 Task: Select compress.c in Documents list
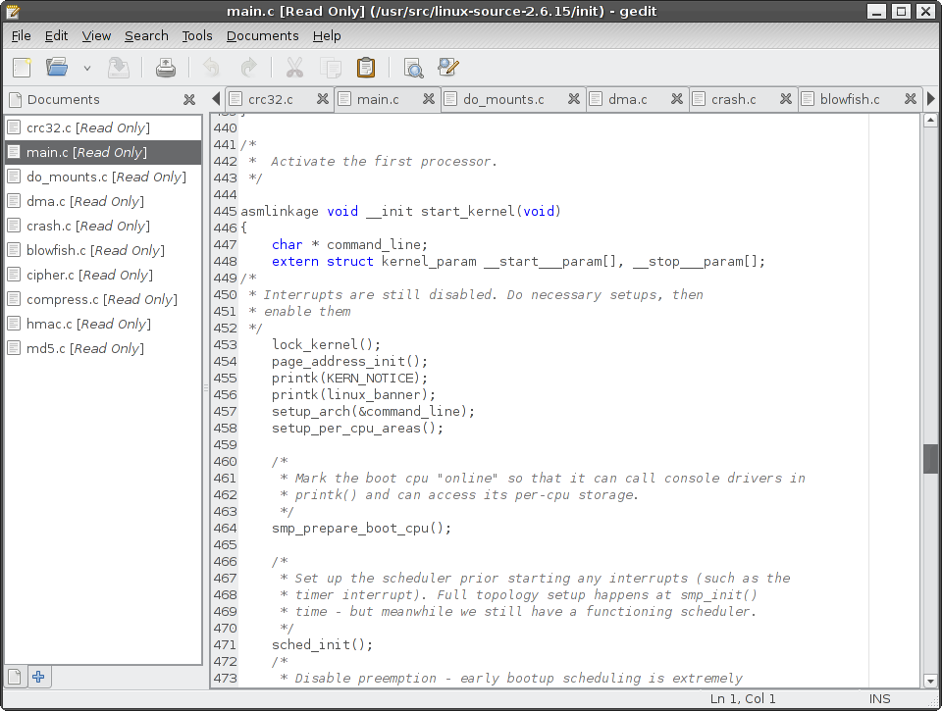point(103,300)
